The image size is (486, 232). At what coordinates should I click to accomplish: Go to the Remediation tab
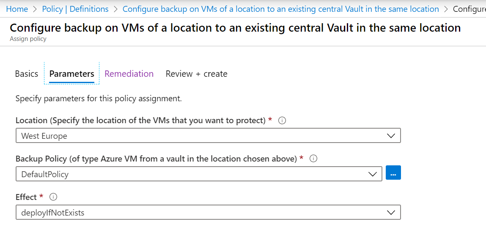(x=129, y=74)
